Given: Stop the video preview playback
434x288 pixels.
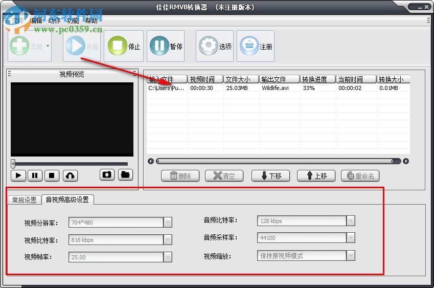Looking at the screenshot, I should tap(52, 175).
